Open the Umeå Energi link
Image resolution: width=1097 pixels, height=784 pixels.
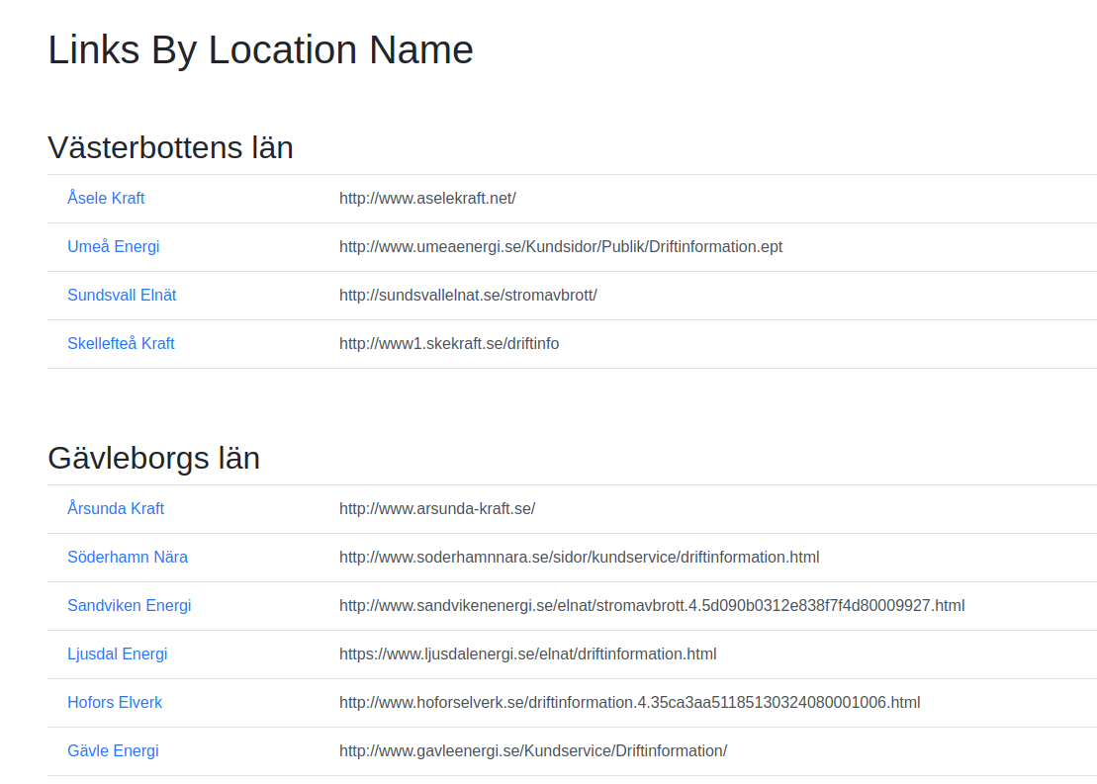[x=114, y=247]
